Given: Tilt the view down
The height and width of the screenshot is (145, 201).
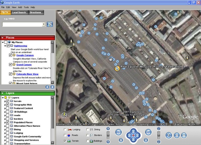Looking at the screenshot, I should [x=159, y=142].
